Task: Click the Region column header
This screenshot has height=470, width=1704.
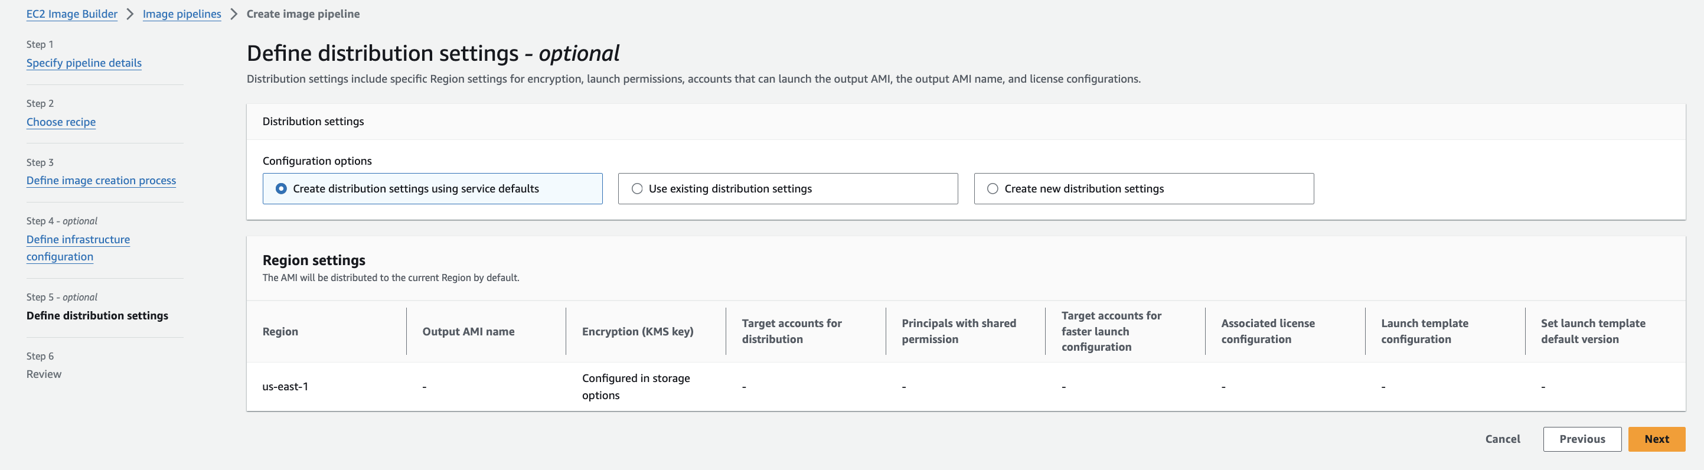Action: [x=280, y=332]
